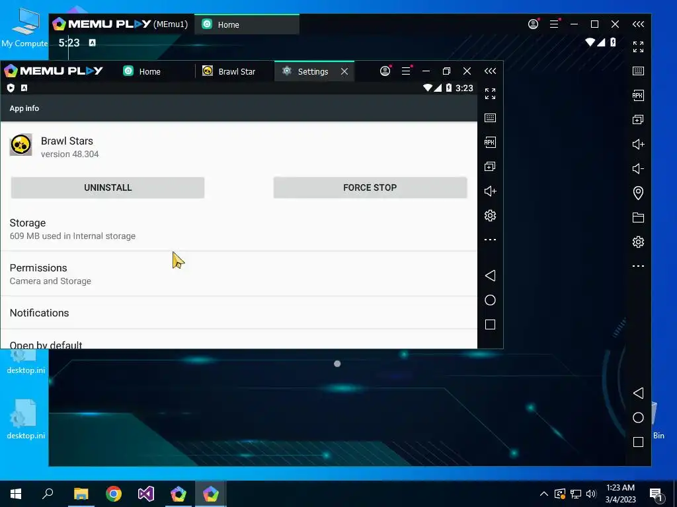Increase volume in MEmu1 sidebar
Image resolution: width=677 pixels, height=507 pixels.
[x=638, y=144]
